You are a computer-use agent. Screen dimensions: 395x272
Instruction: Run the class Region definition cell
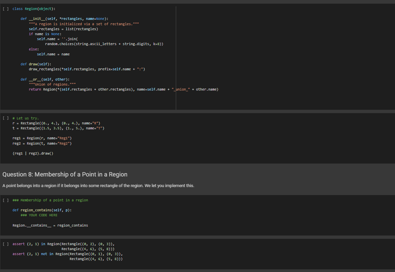6,9
